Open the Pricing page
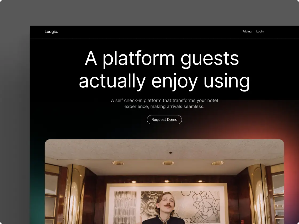Screen dimensions: 299x224 (247, 31)
